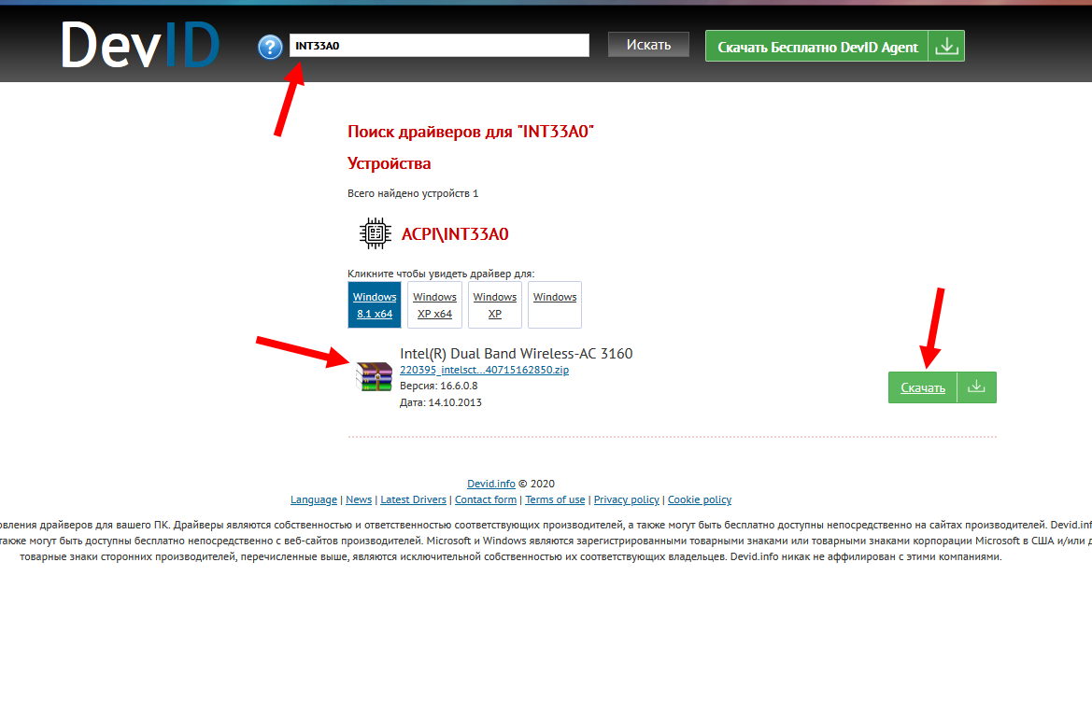Click the Поиск драйверов для INT33A0 heading
This screenshot has width=1092, height=703.
[x=471, y=132]
